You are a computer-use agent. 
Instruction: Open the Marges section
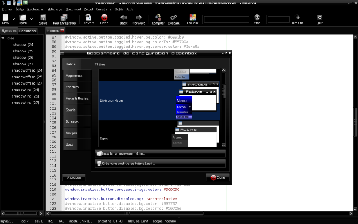click(x=77, y=133)
